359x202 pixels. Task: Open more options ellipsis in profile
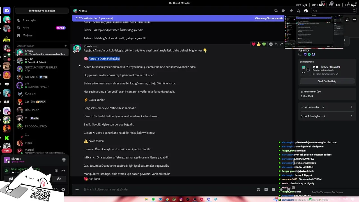coord(354,20)
